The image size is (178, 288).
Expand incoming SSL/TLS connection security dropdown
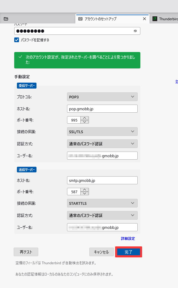[x=102, y=131]
